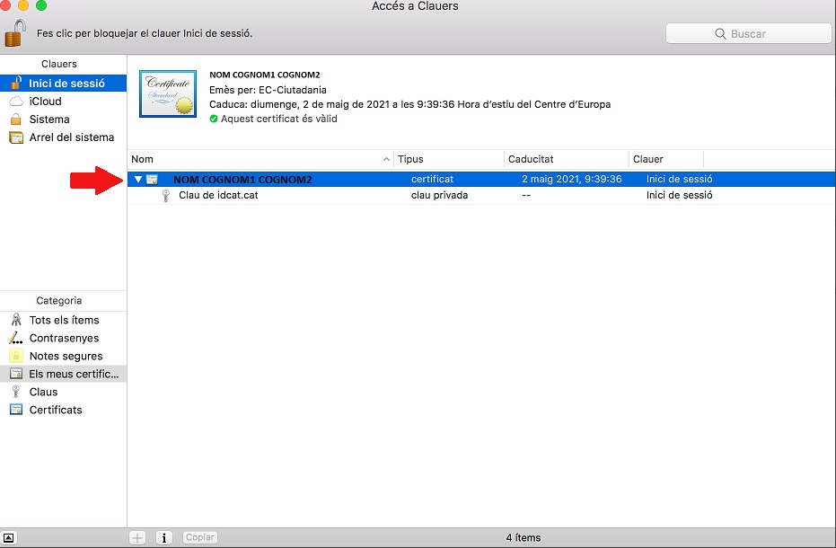
Task: Select the Sistema keychain
Action: [48, 119]
